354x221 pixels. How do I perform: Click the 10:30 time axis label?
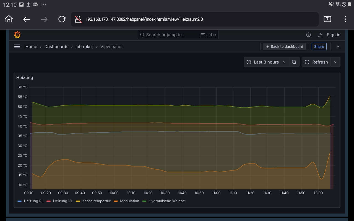click(165, 193)
